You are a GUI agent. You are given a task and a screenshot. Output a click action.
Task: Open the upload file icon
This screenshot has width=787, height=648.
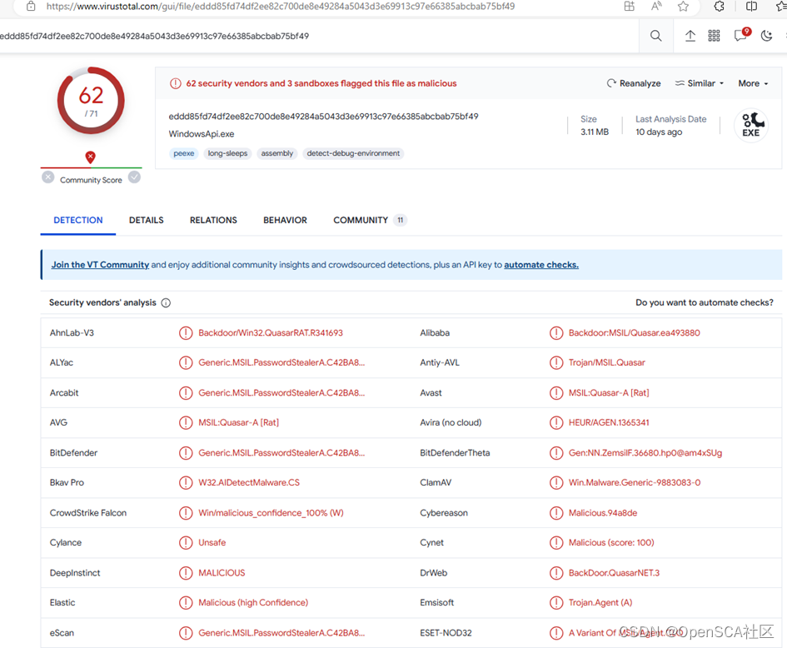pyautogui.click(x=690, y=36)
